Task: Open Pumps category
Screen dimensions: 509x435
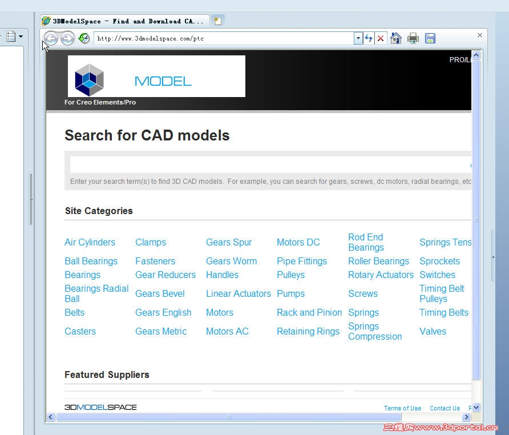Action: [x=291, y=293]
